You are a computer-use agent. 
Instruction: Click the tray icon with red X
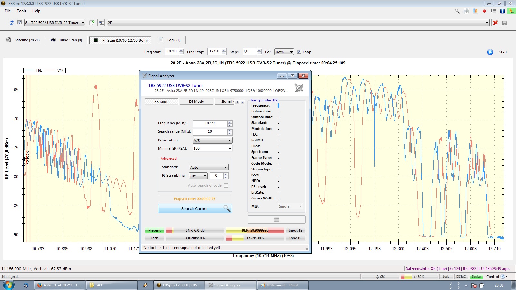point(474,285)
